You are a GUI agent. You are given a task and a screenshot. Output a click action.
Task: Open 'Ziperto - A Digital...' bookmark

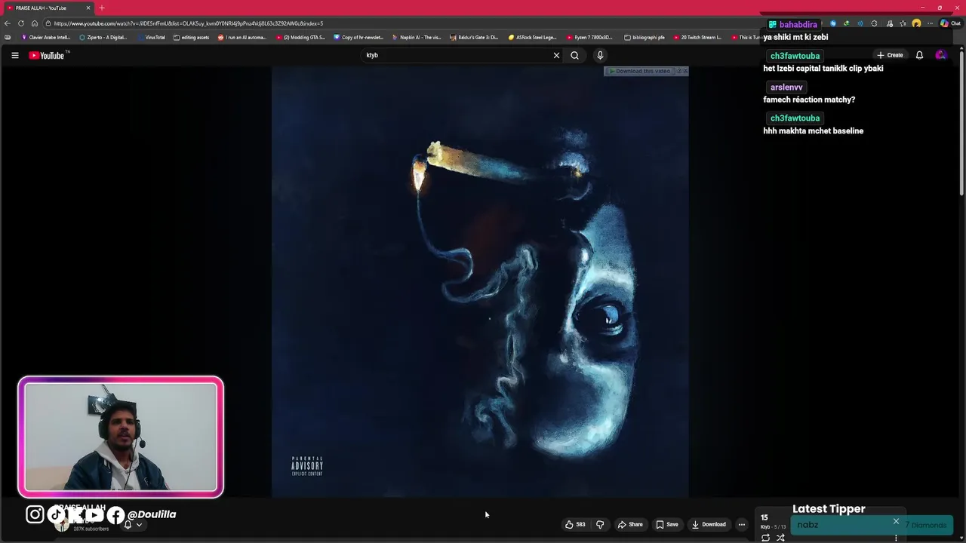click(103, 37)
